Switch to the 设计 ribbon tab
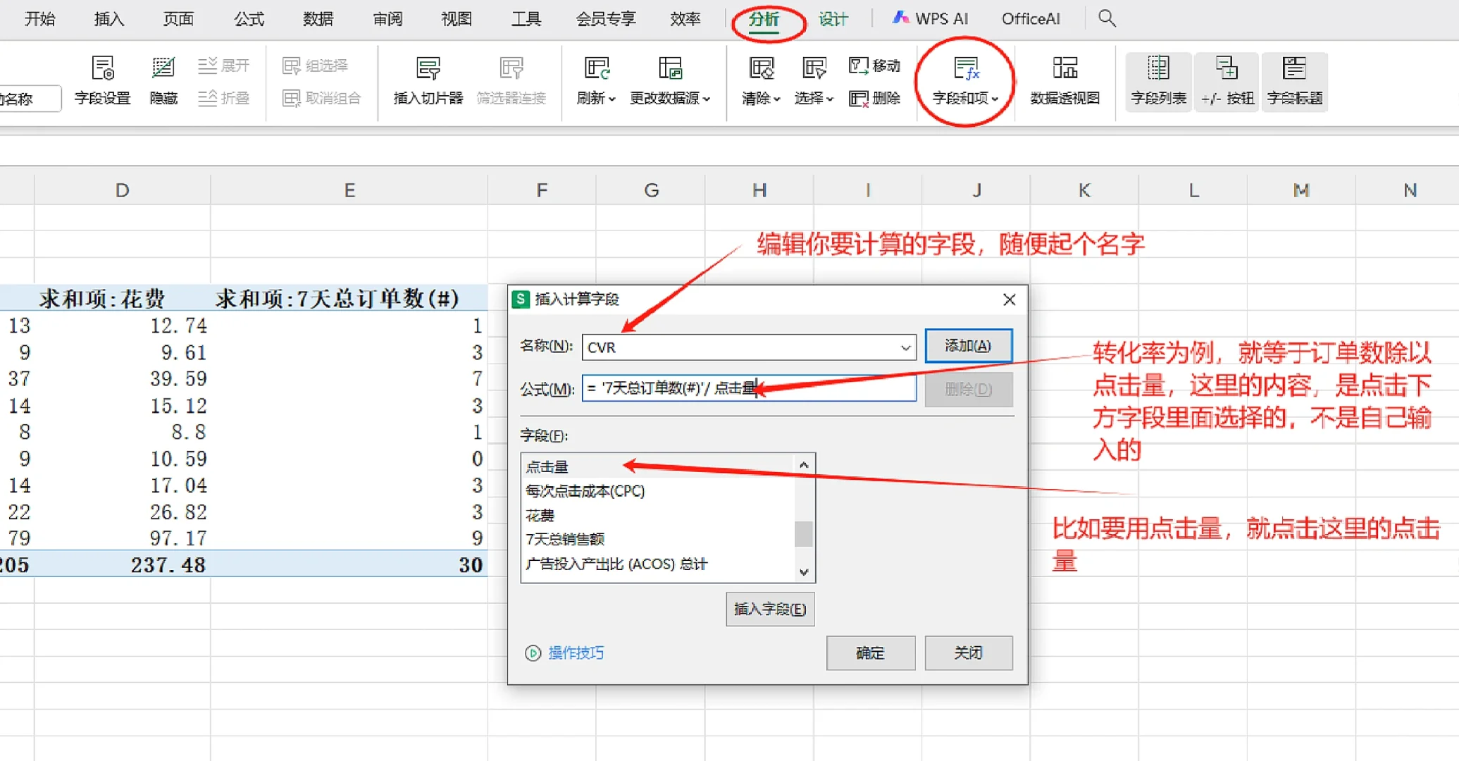Viewport: 1459px width, 761px height. [x=833, y=19]
